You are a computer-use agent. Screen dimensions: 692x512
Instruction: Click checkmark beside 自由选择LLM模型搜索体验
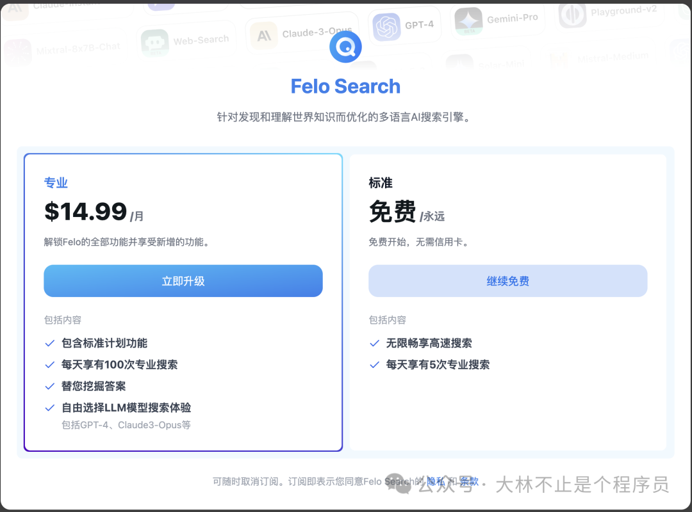(50, 408)
